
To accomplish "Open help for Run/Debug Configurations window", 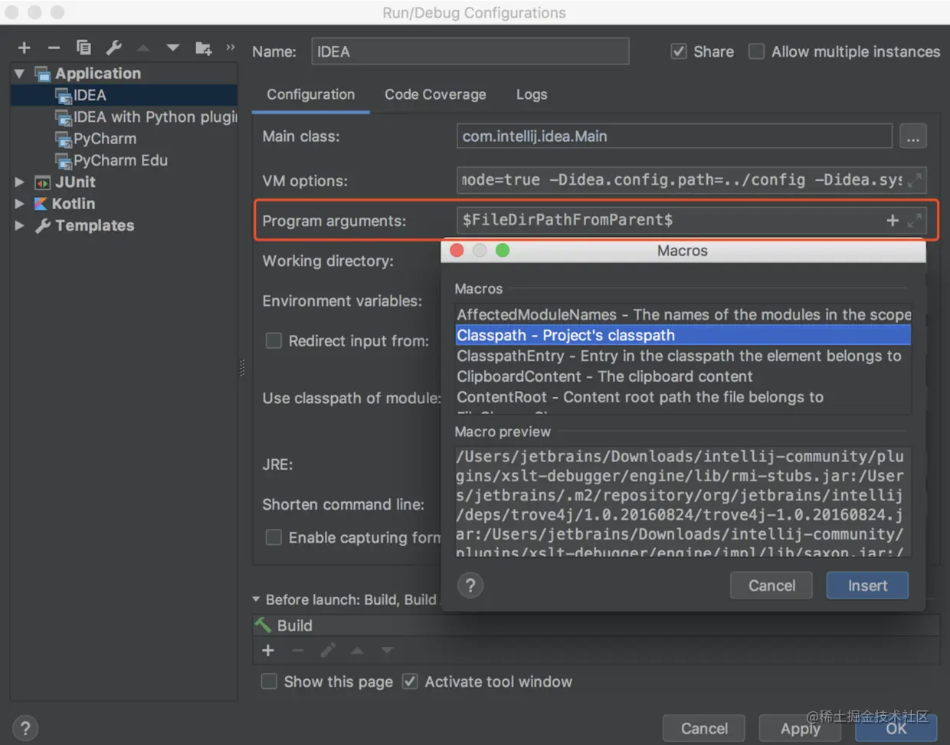I will [25, 728].
